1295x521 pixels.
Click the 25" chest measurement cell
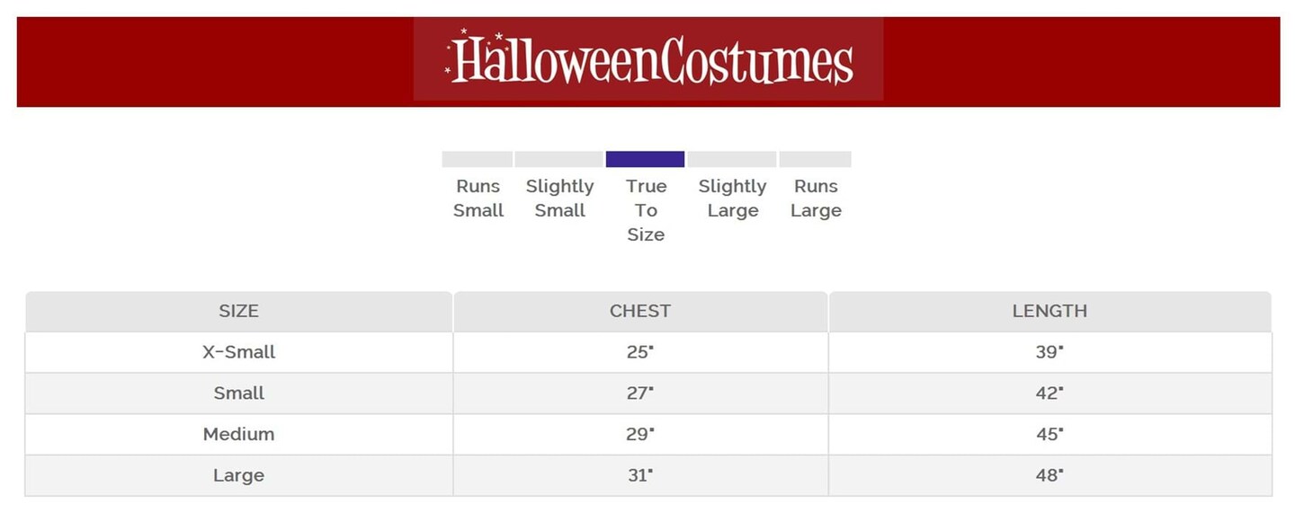(x=639, y=352)
